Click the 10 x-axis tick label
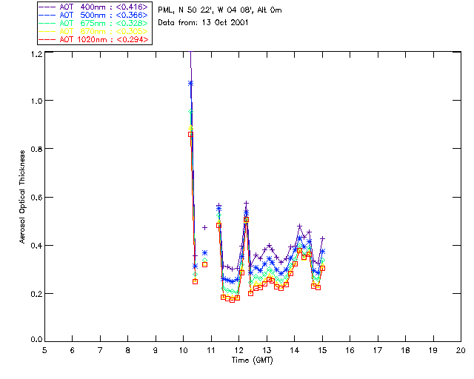474x379 pixels. coord(183,350)
